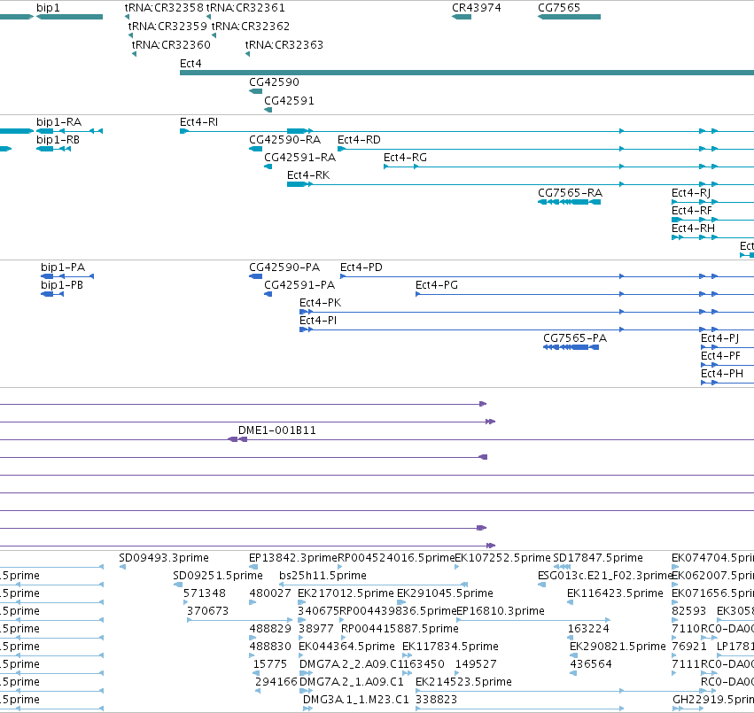The height and width of the screenshot is (713, 754).
Task: Click CG42590-RA transcript label
Action: pos(284,140)
